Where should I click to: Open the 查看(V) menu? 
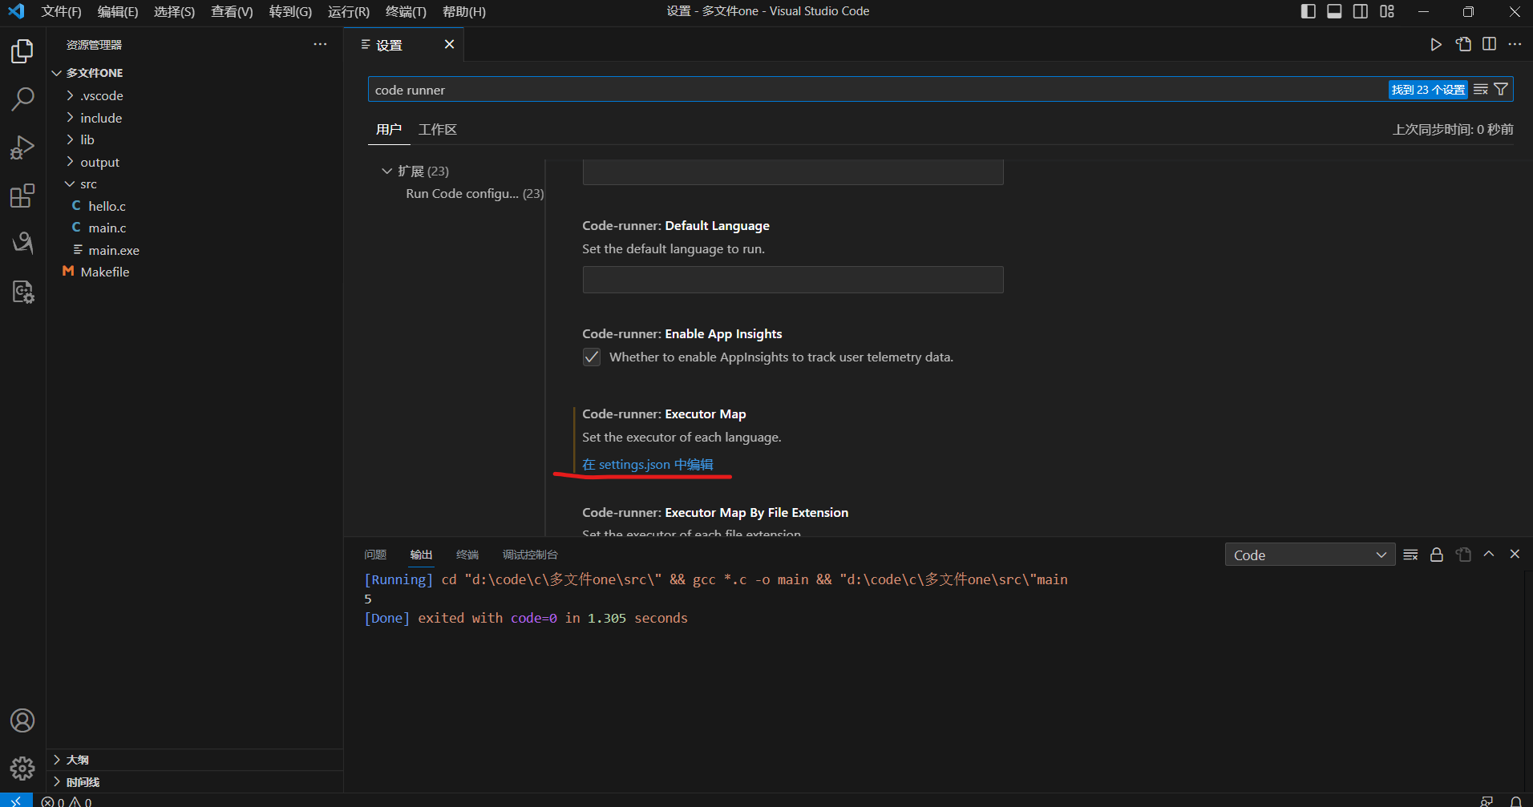click(x=232, y=11)
